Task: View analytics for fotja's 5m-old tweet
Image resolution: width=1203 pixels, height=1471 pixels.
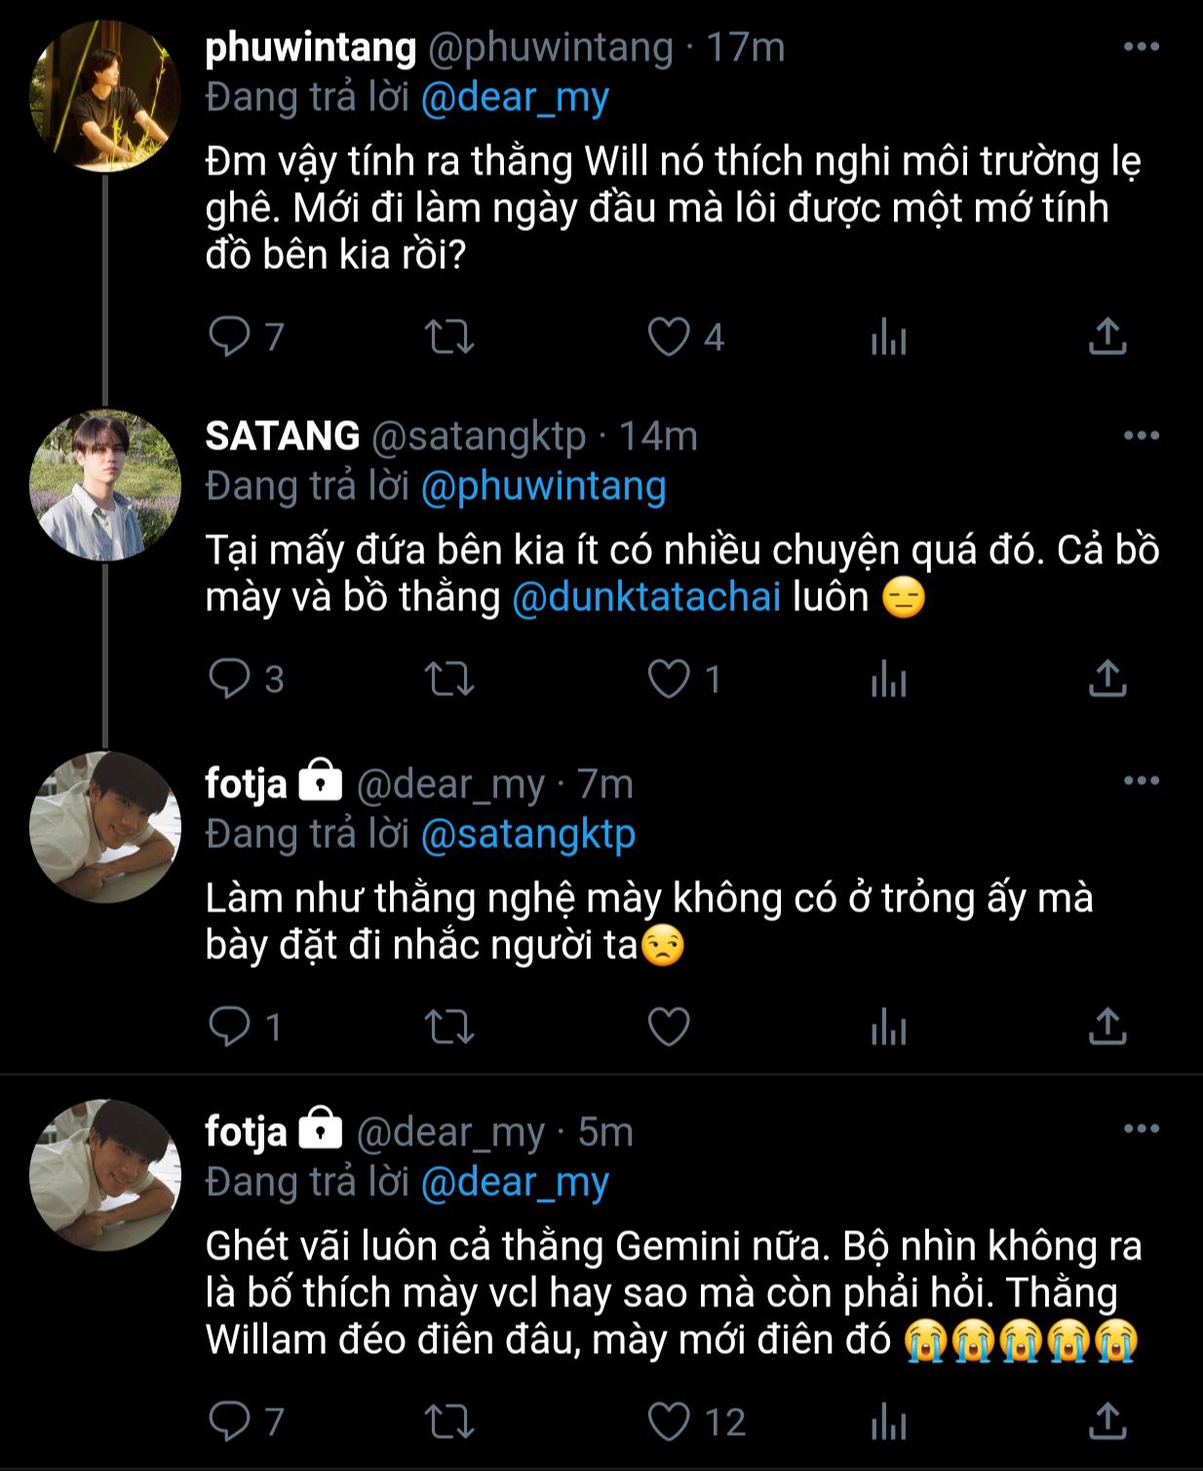Action: click(888, 1422)
